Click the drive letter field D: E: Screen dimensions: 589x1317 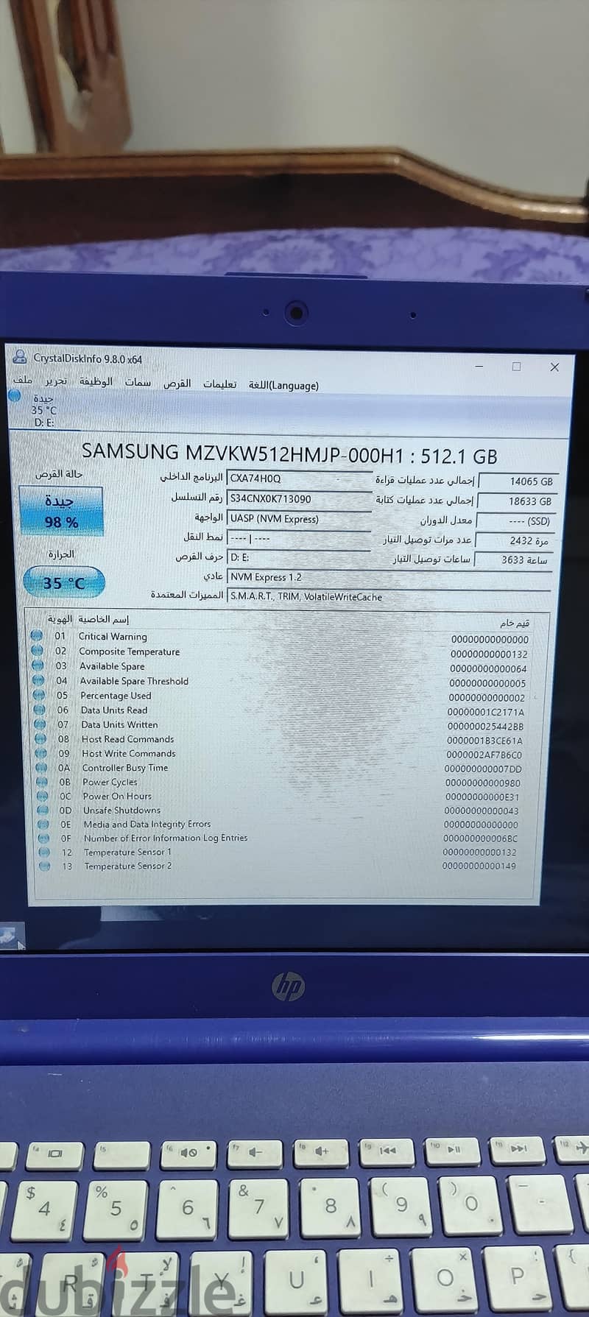(x=299, y=557)
